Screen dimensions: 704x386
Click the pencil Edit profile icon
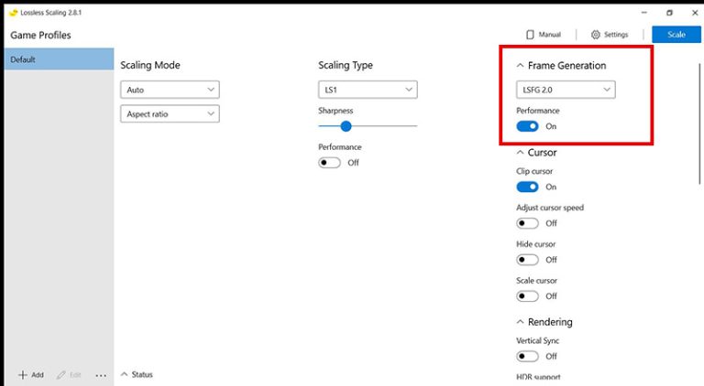point(61,375)
